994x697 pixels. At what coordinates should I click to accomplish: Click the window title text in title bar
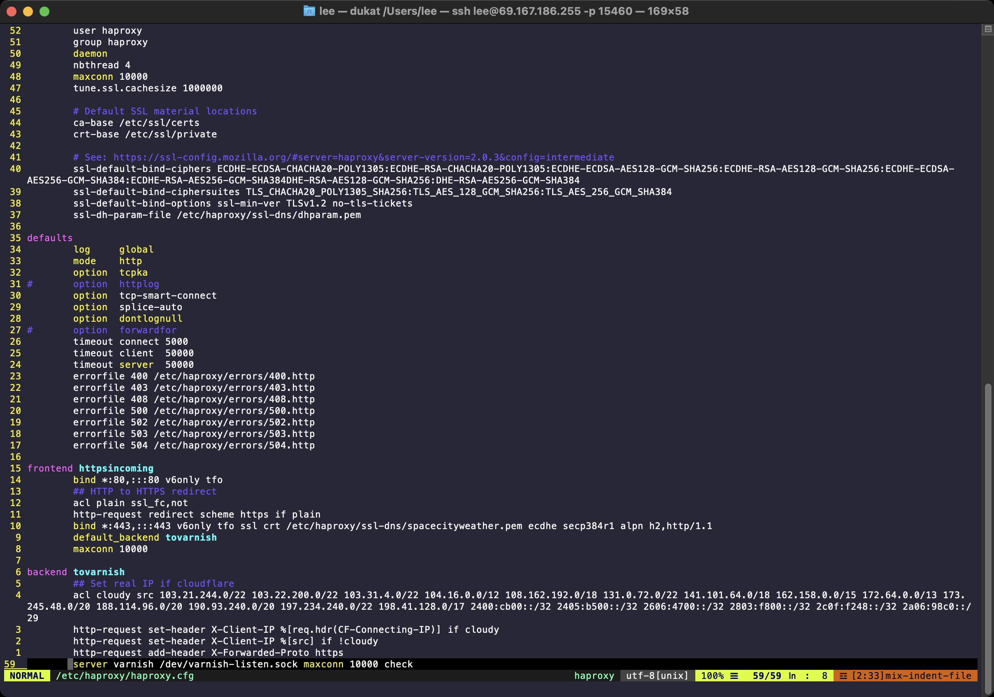pos(504,11)
